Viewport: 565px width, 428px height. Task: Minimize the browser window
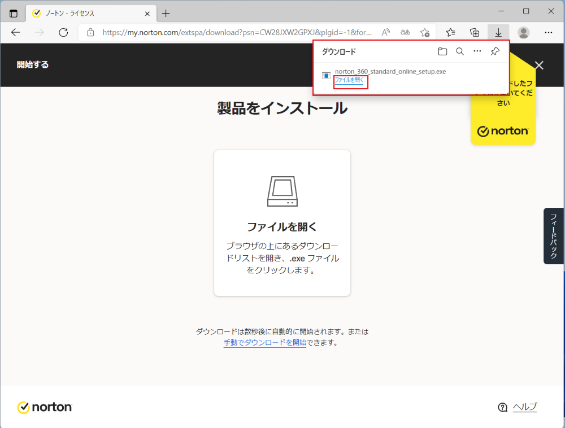(x=501, y=11)
